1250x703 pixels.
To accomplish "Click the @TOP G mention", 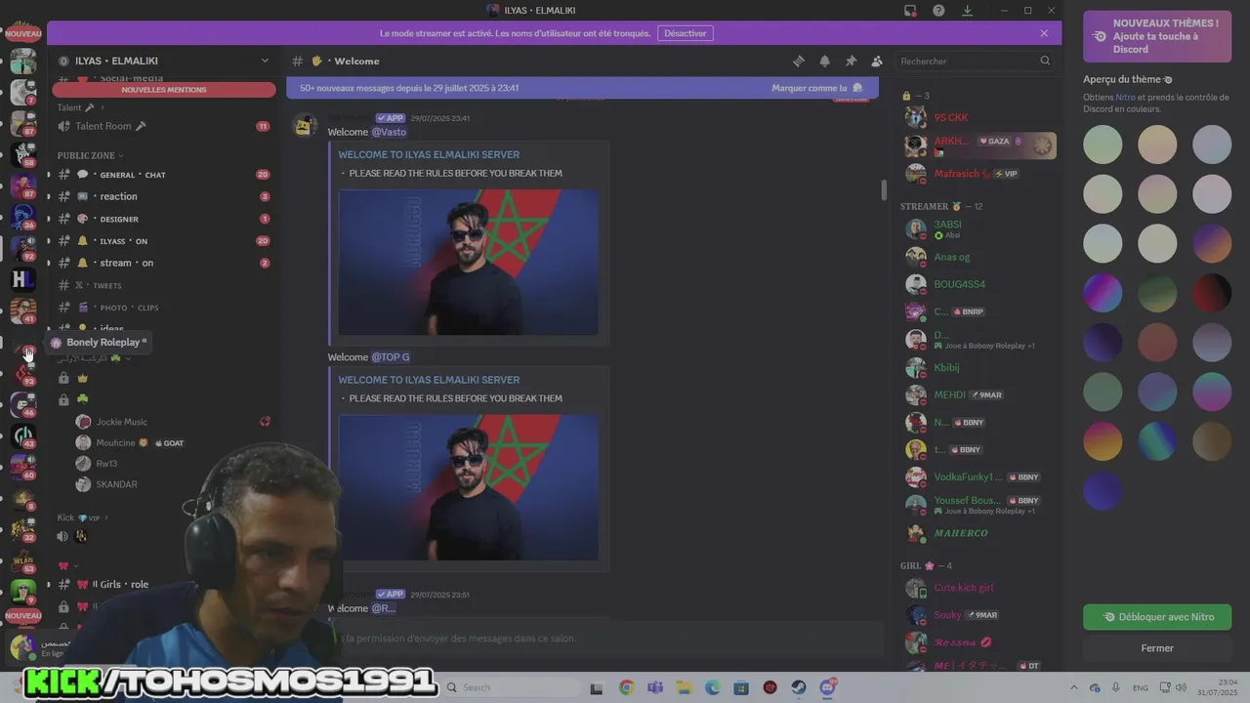I will pyautogui.click(x=391, y=357).
